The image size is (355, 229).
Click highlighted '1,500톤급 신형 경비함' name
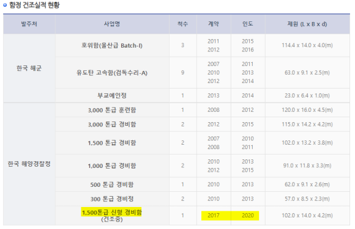tap(111, 213)
